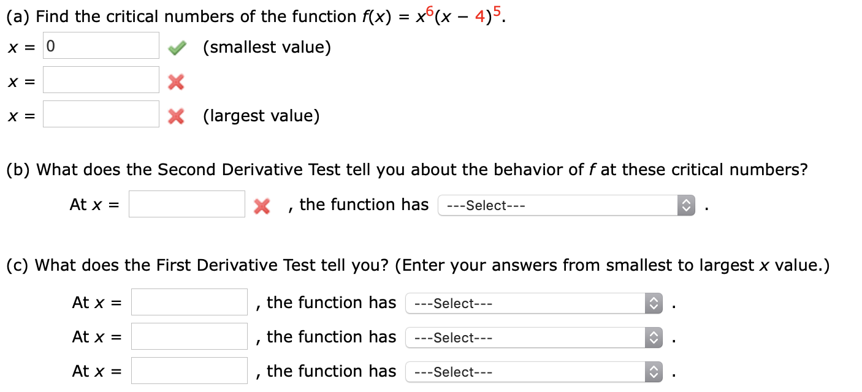The width and height of the screenshot is (862, 392).
Task: Click the stepper arrows on the middle part (c) dropdown
Action: (654, 337)
